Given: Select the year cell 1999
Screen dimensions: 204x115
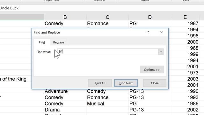Looking at the screenshot, I should click(185, 54).
